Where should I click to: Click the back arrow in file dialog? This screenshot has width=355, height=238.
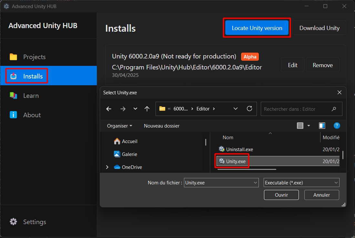coord(109,109)
